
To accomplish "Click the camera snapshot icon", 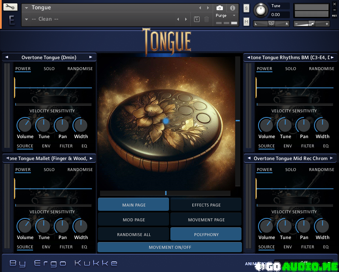I will (220, 8).
